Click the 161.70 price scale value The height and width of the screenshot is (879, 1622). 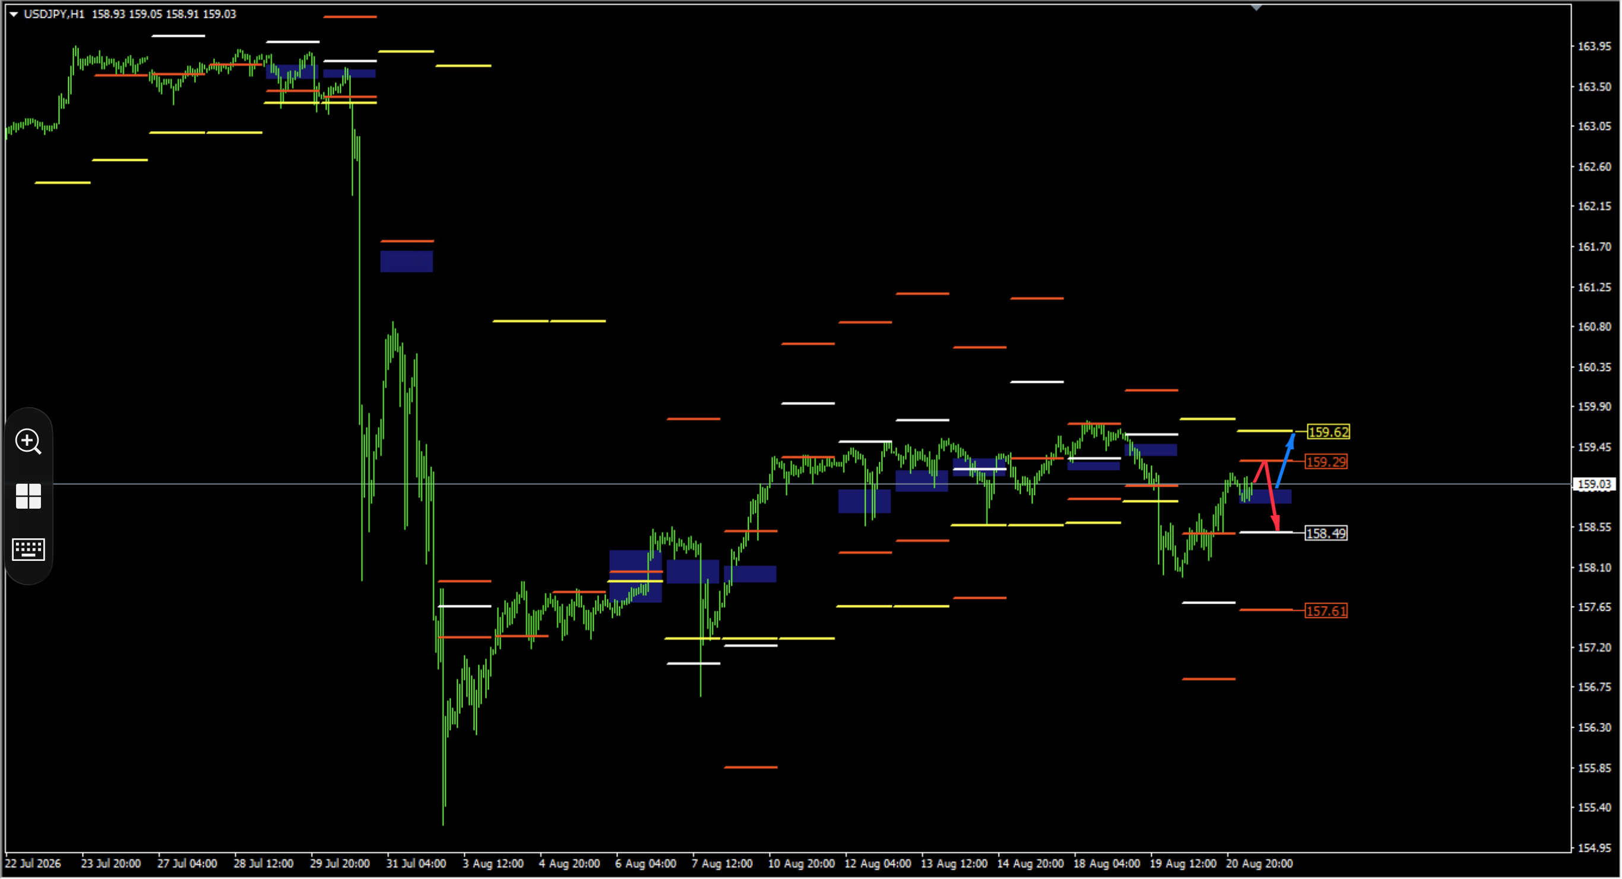click(1594, 247)
